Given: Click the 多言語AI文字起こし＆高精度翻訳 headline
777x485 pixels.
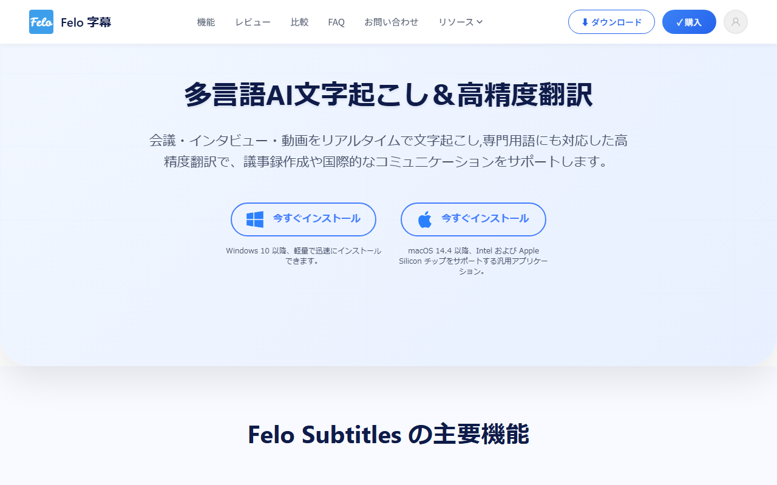Looking at the screenshot, I should point(388,95).
